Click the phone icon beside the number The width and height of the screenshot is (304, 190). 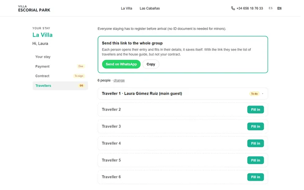pyautogui.click(x=233, y=8)
